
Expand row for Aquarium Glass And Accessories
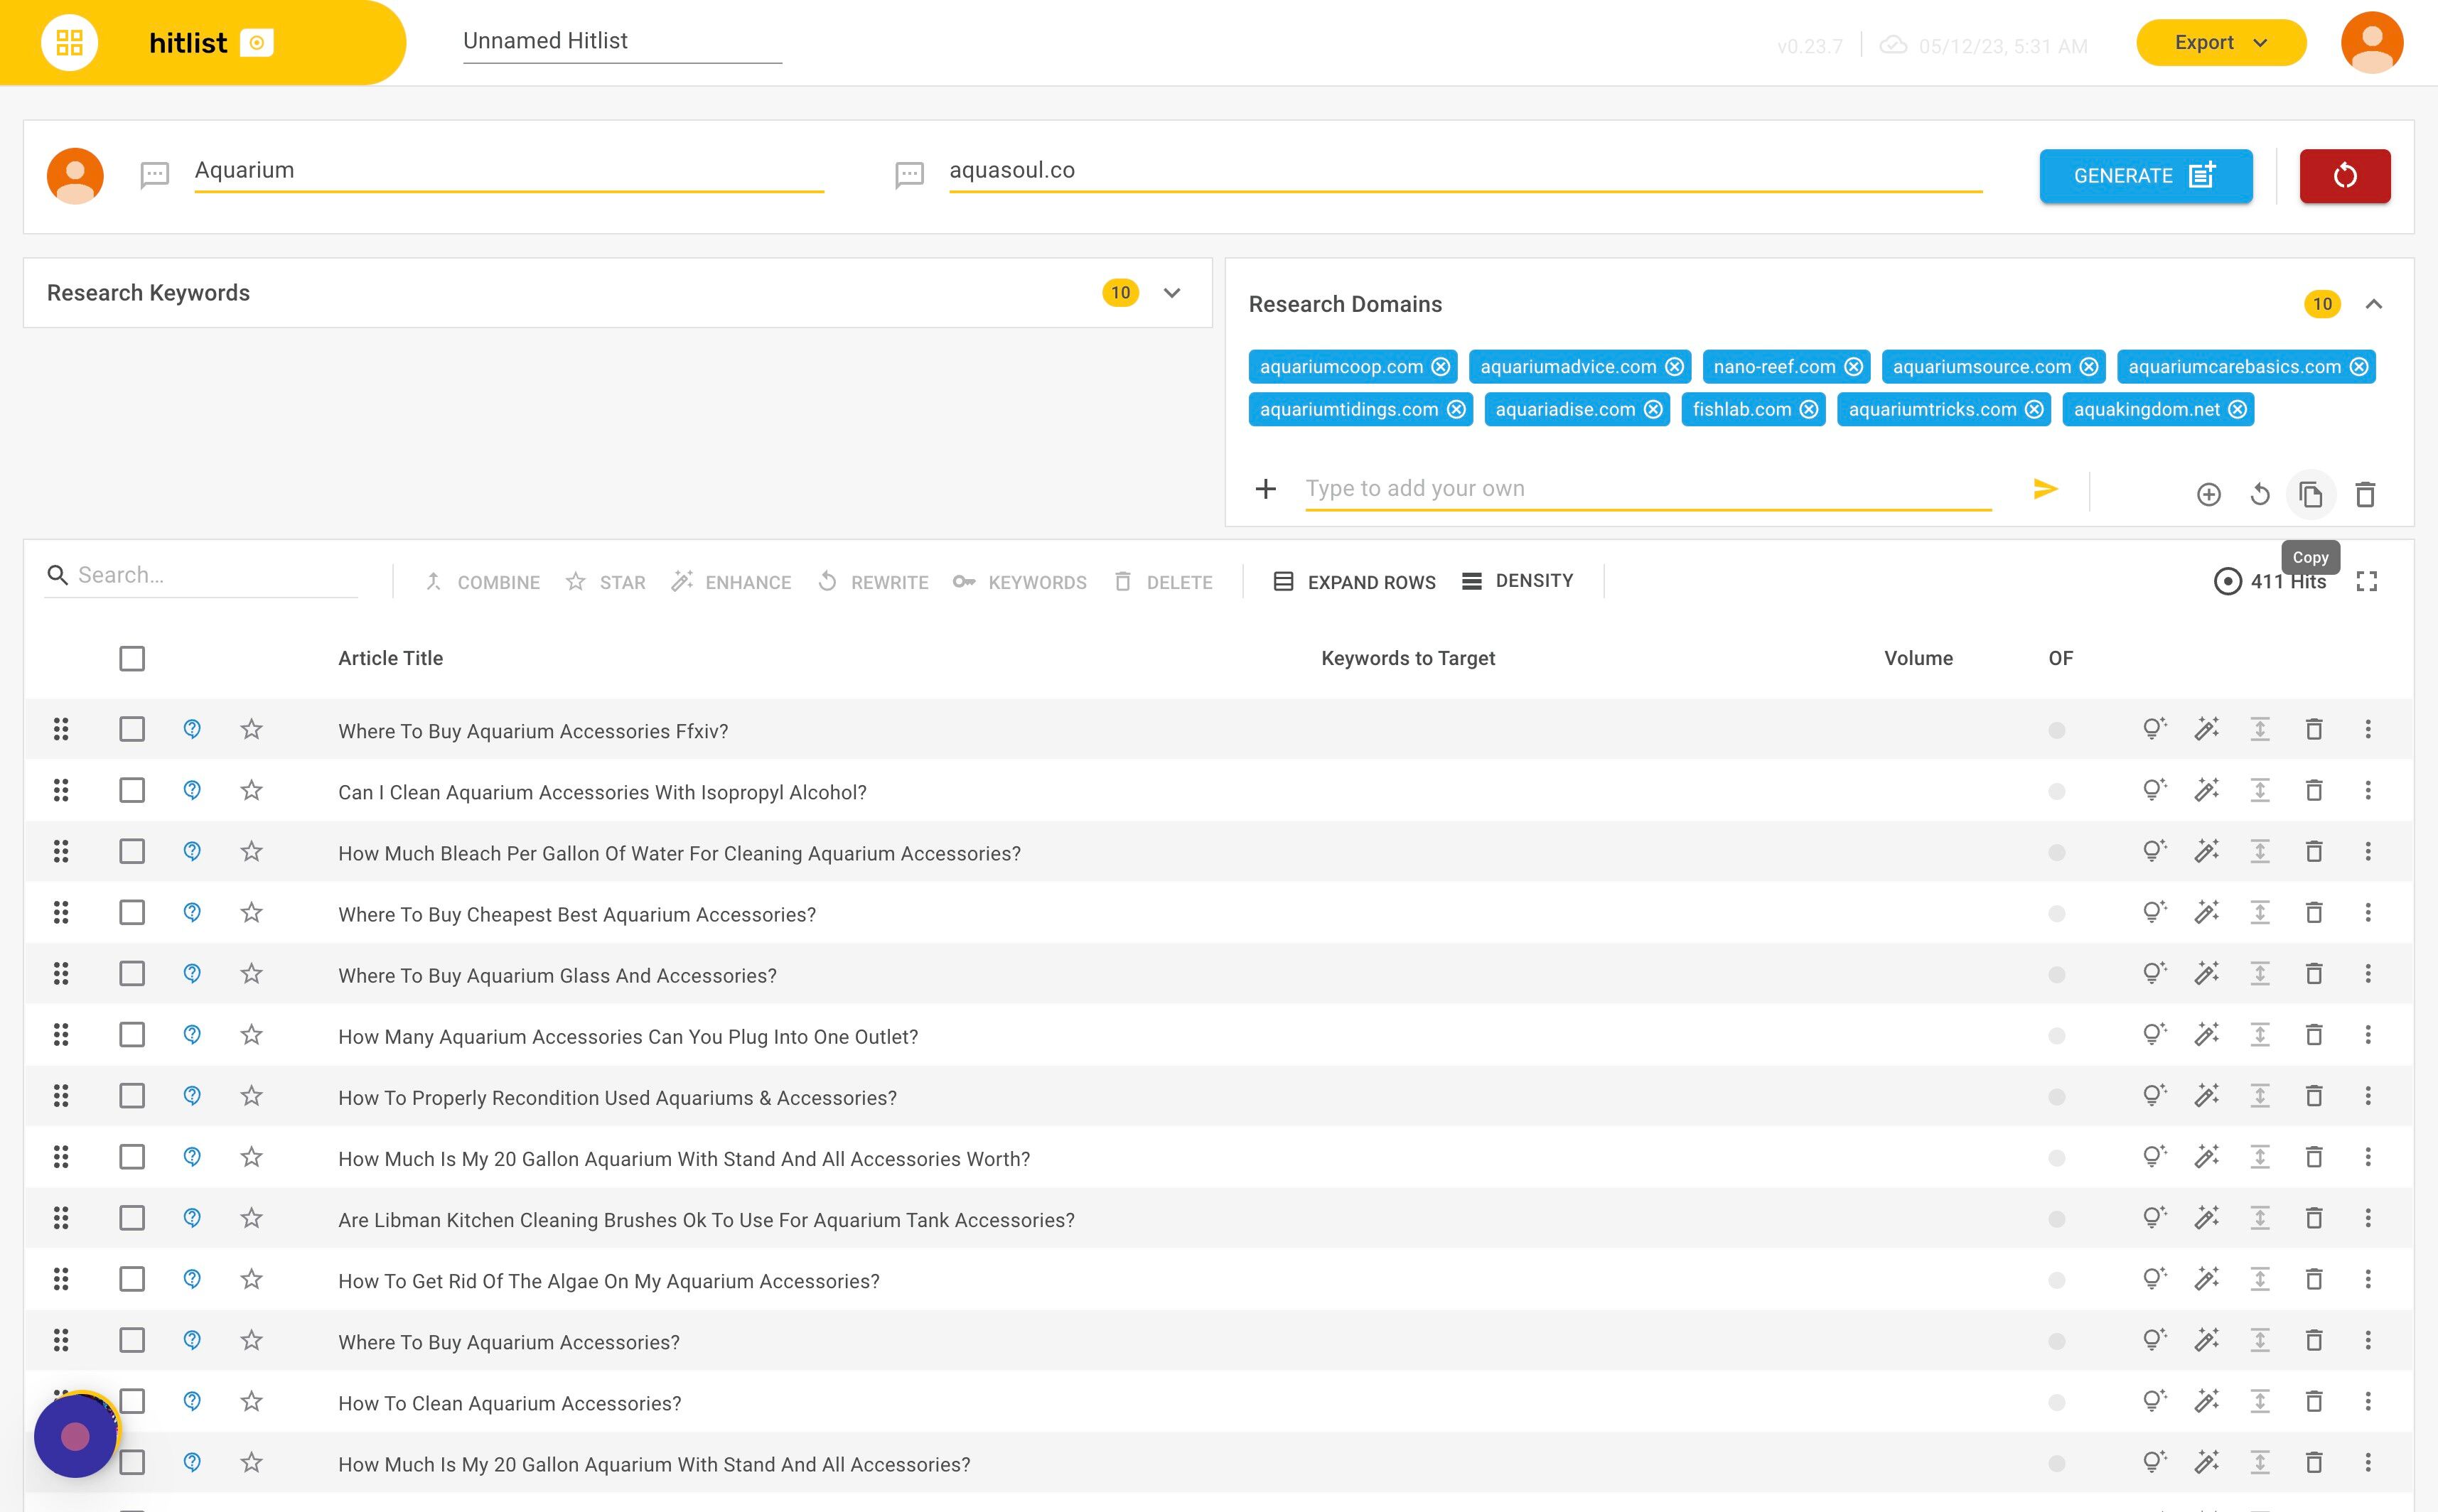coord(2259,973)
